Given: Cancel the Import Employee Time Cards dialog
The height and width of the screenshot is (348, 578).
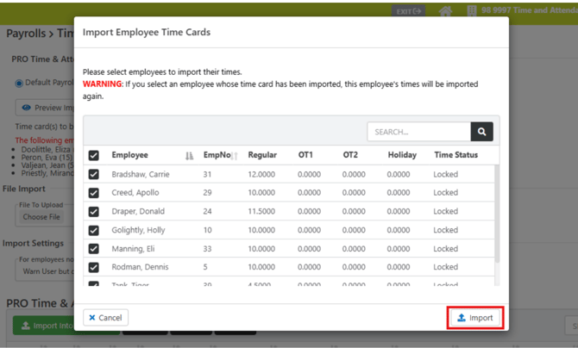Looking at the screenshot, I should pyautogui.click(x=106, y=318).
